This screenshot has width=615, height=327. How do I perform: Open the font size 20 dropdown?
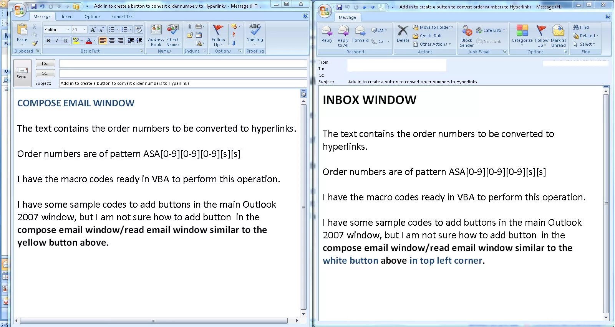[x=85, y=30]
